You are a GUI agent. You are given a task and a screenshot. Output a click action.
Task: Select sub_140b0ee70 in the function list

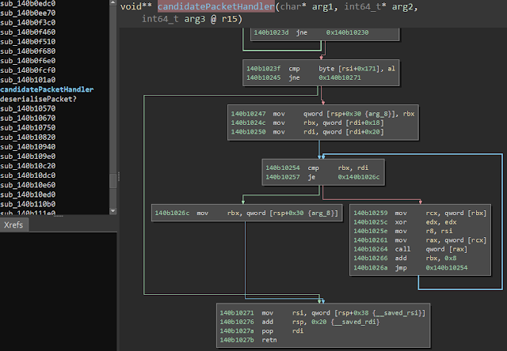click(x=28, y=13)
